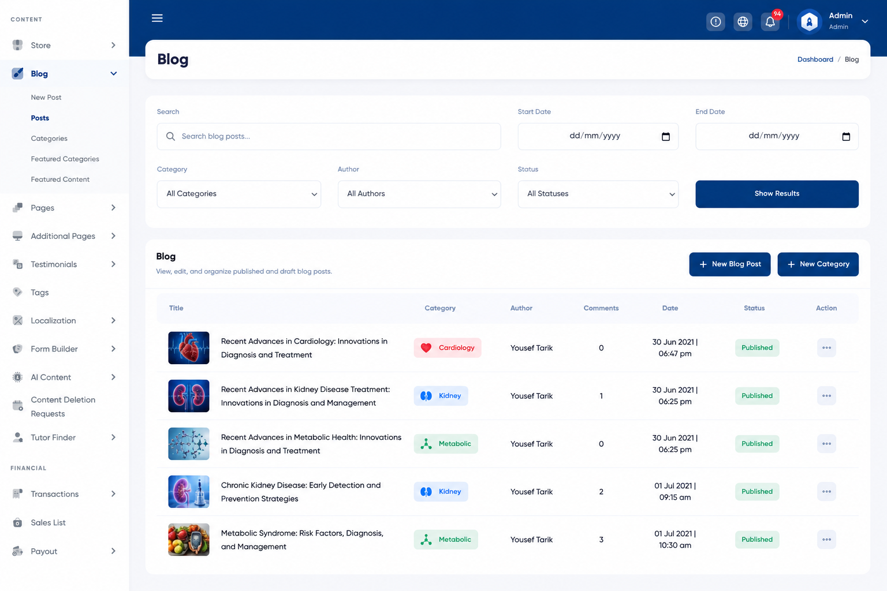Screen dimensions: 887x591
Task: Open the All Statuses dropdown
Action: [x=598, y=194]
